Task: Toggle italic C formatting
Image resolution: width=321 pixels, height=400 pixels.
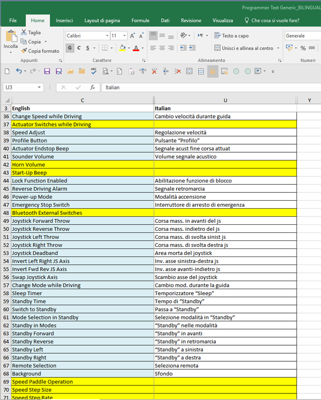Action: coord(79,48)
